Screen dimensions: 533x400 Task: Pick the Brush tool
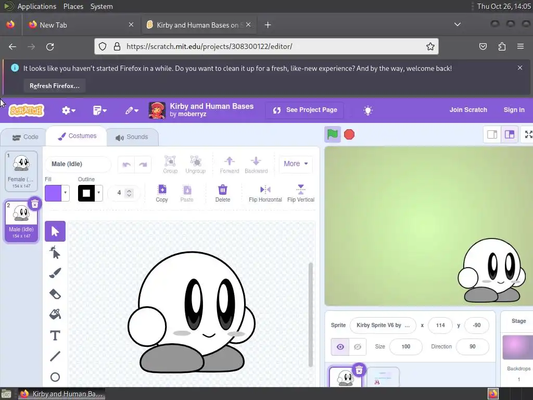coord(55,273)
